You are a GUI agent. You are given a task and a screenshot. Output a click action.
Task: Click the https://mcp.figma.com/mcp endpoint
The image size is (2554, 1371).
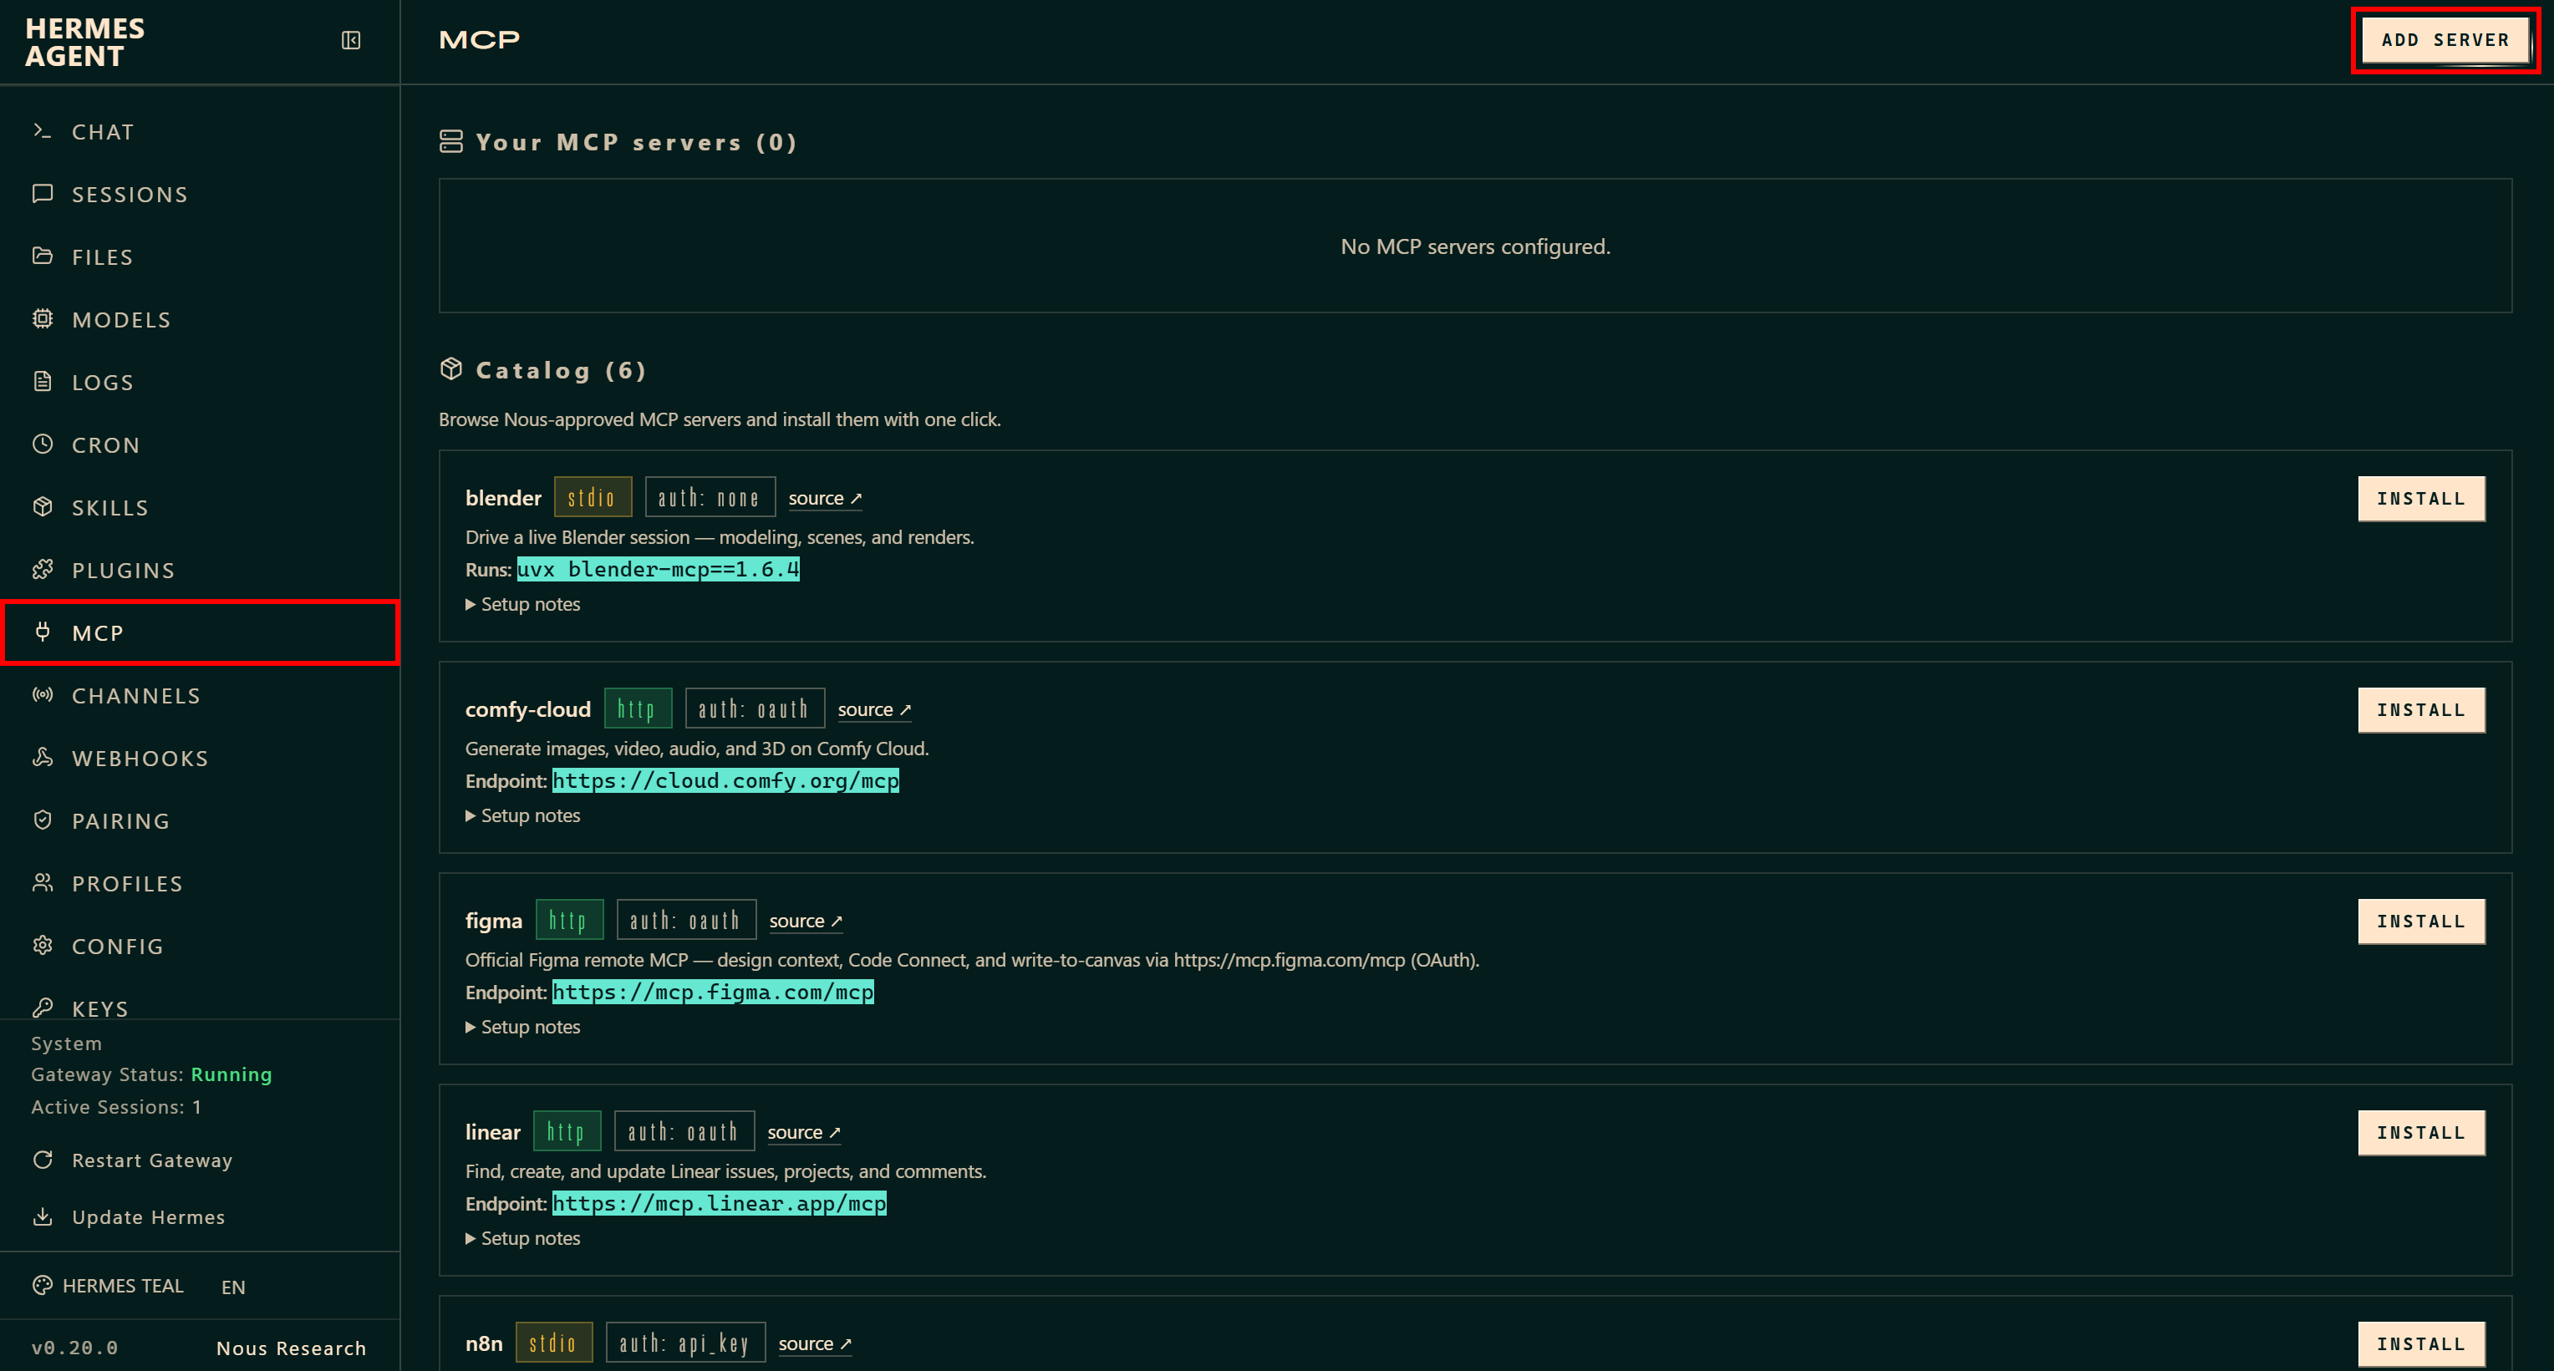pyautogui.click(x=713, y=992)
